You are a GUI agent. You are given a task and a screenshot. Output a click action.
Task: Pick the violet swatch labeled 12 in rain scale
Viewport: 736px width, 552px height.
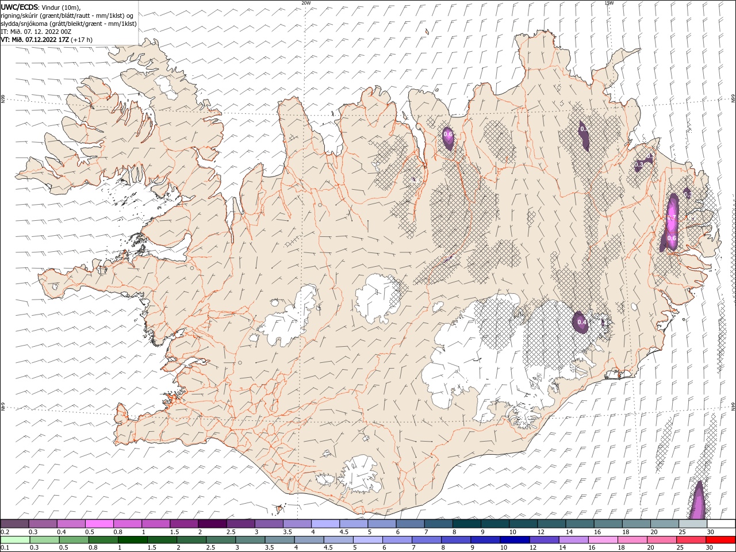(544, 539)
